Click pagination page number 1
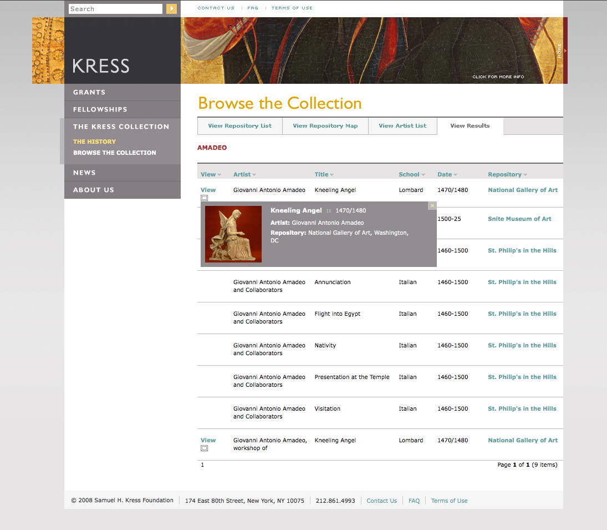This screenshot has height=530, width=607. click(202, 465)
